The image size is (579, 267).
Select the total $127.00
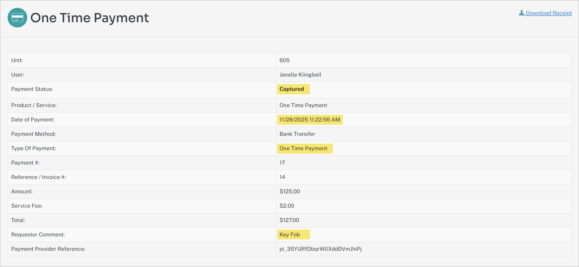(x=289, y=220)
